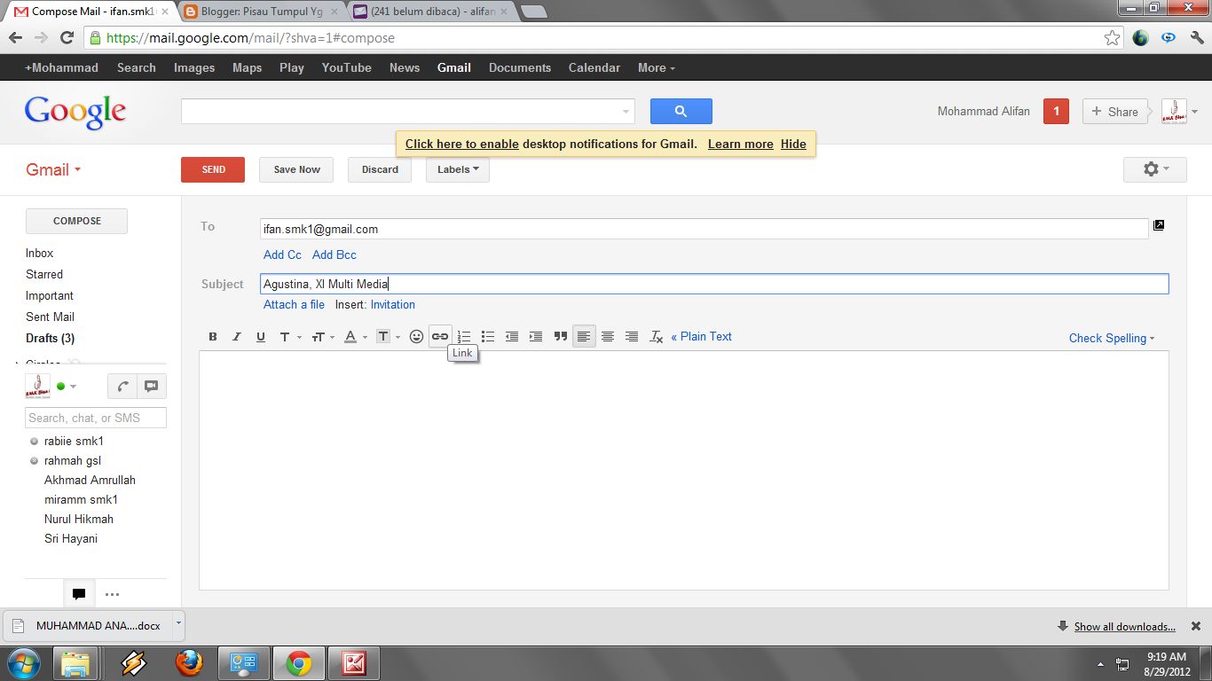The height and width of the screenshot is (681, 1212).
Task: Open the Attach a file link
Action: pyautogui.click(x=294, y=304)
